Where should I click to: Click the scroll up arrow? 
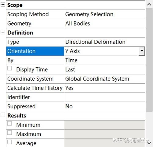pyautogui.click(x=149, y=4)
